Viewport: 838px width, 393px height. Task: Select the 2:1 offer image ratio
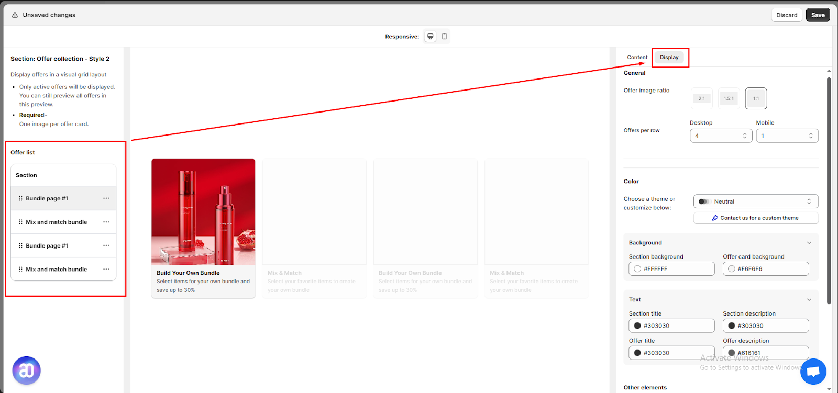pos(702,98)
